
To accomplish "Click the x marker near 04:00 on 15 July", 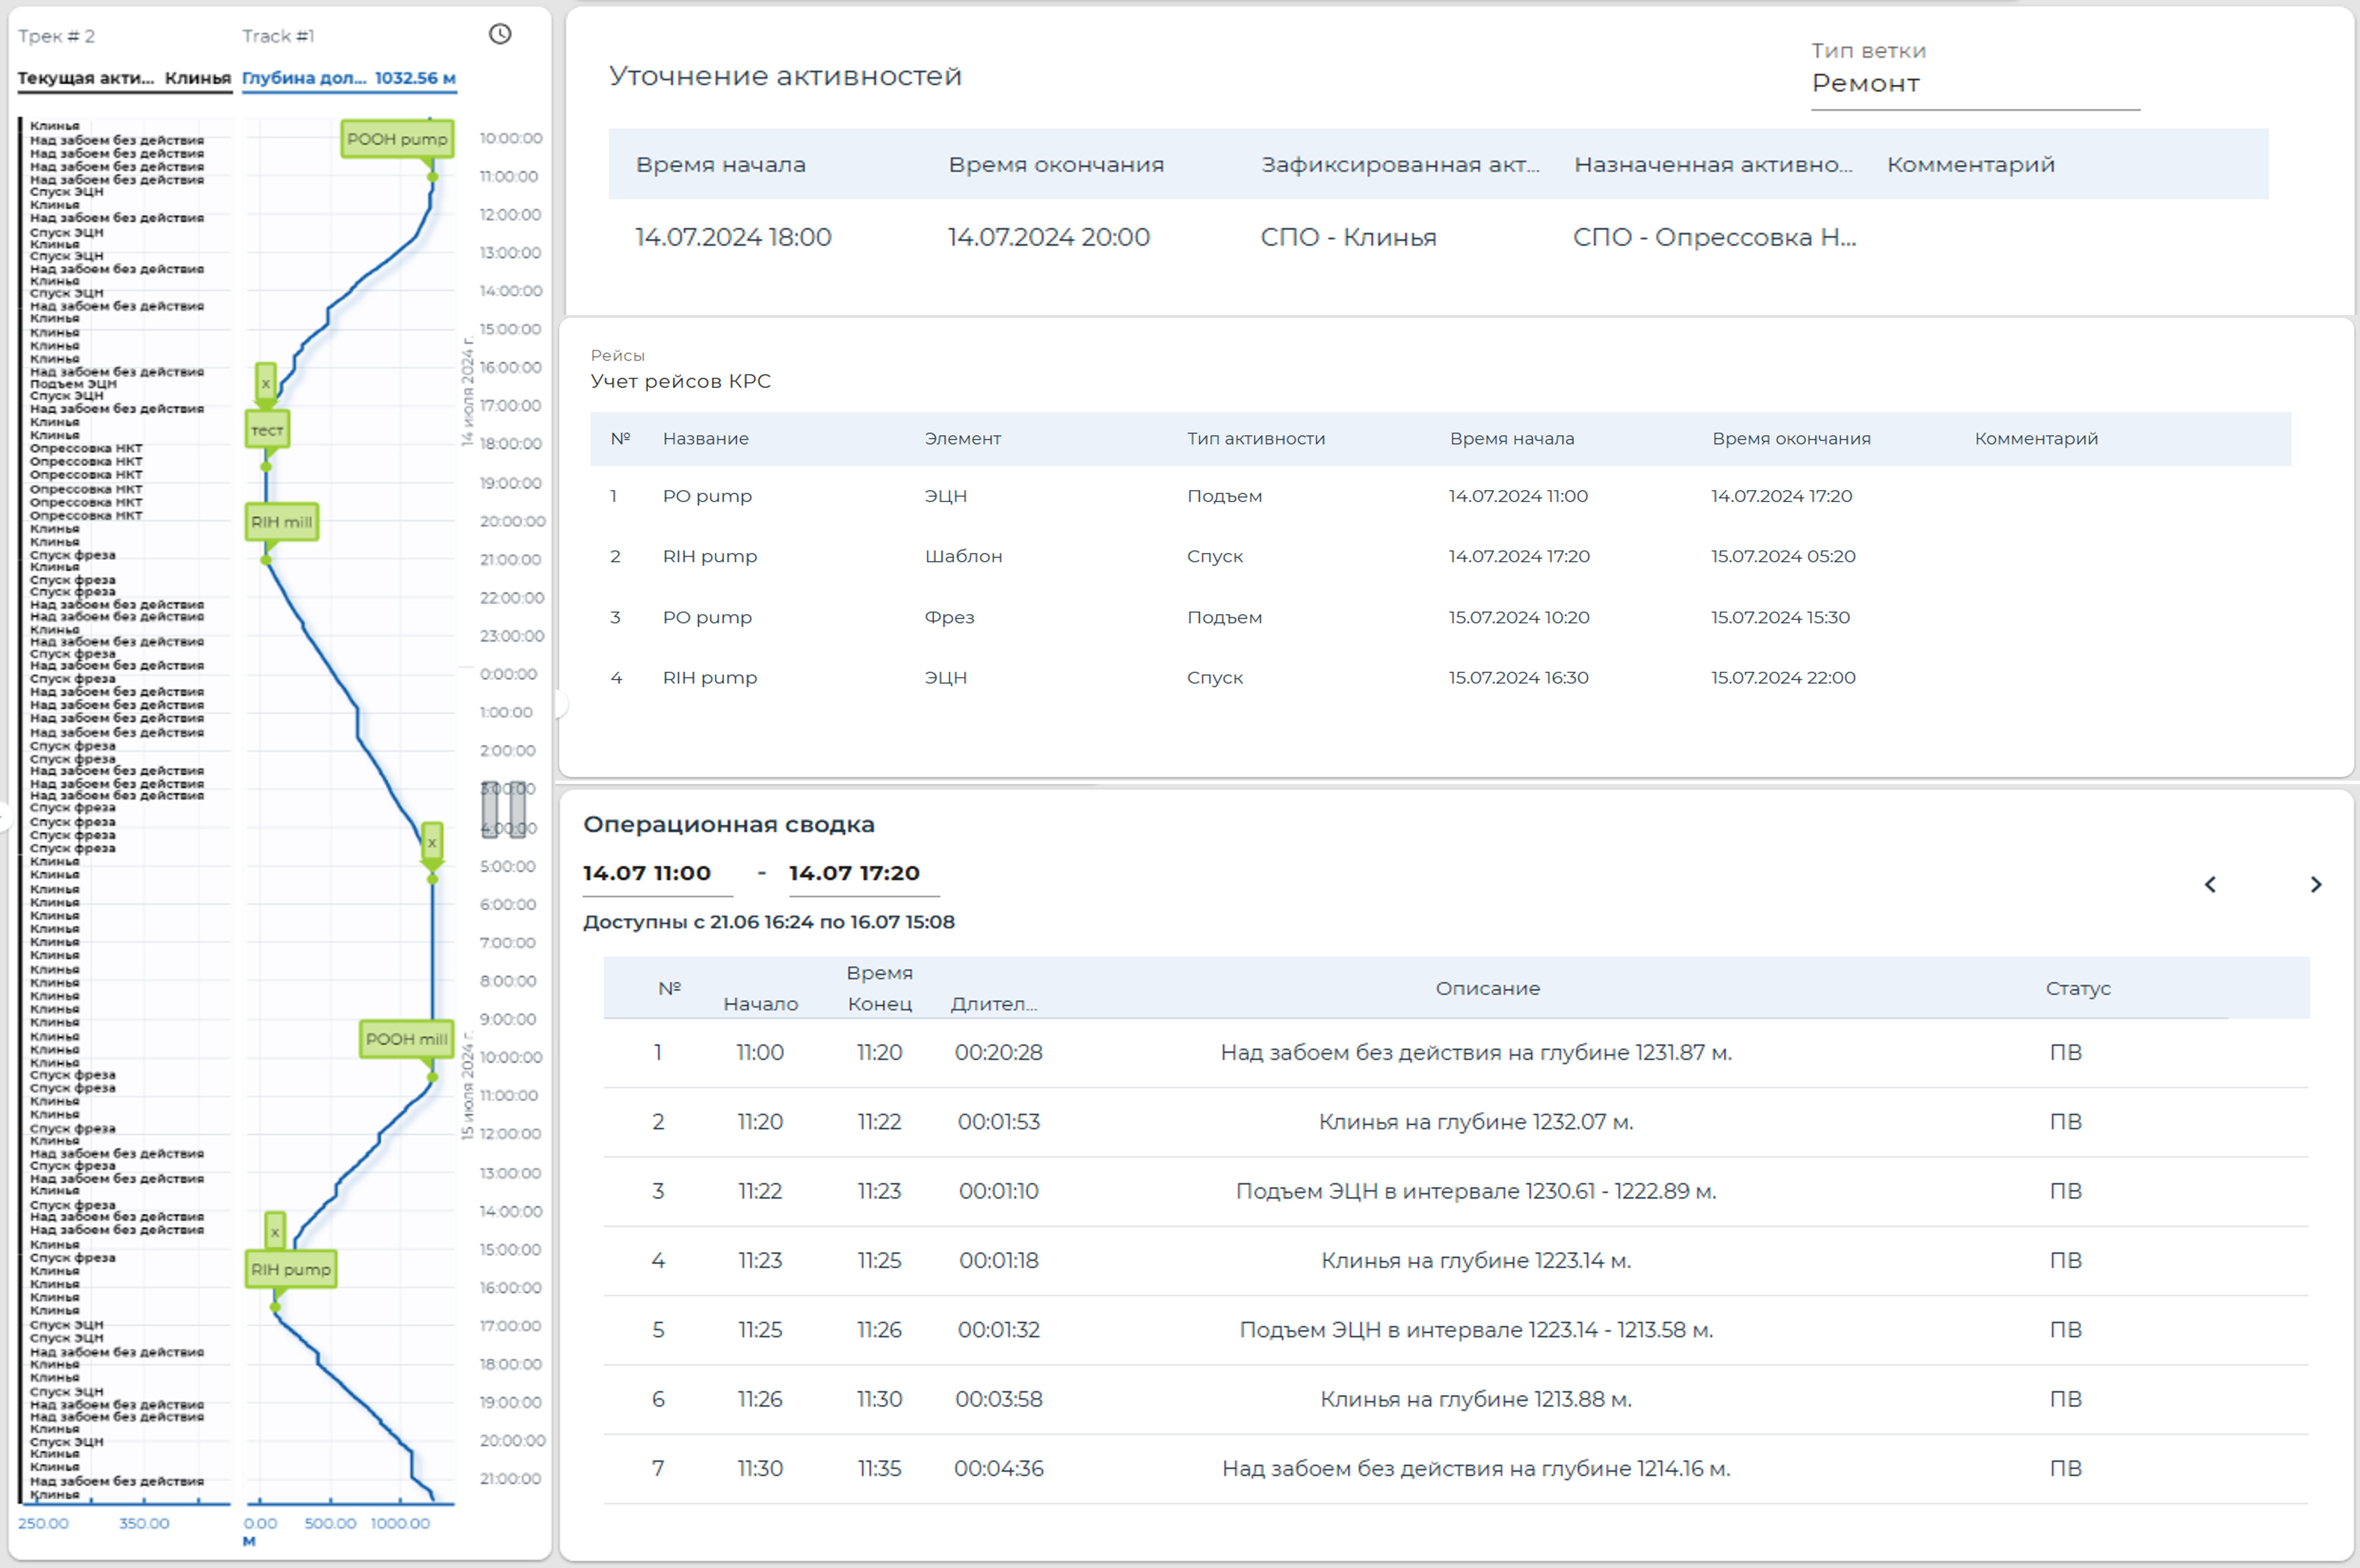I will coord(432,842).
